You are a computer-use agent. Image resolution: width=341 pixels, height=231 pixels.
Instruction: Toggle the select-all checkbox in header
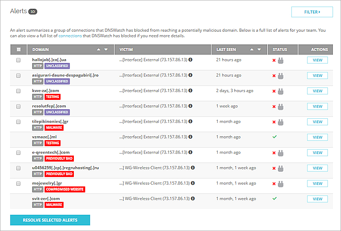pyautogui.click(x=18, y=50)
